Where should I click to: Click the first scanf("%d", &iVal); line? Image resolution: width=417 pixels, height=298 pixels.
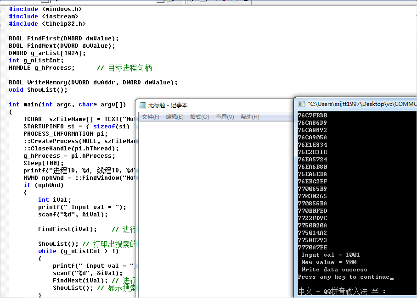pos(73,215)
